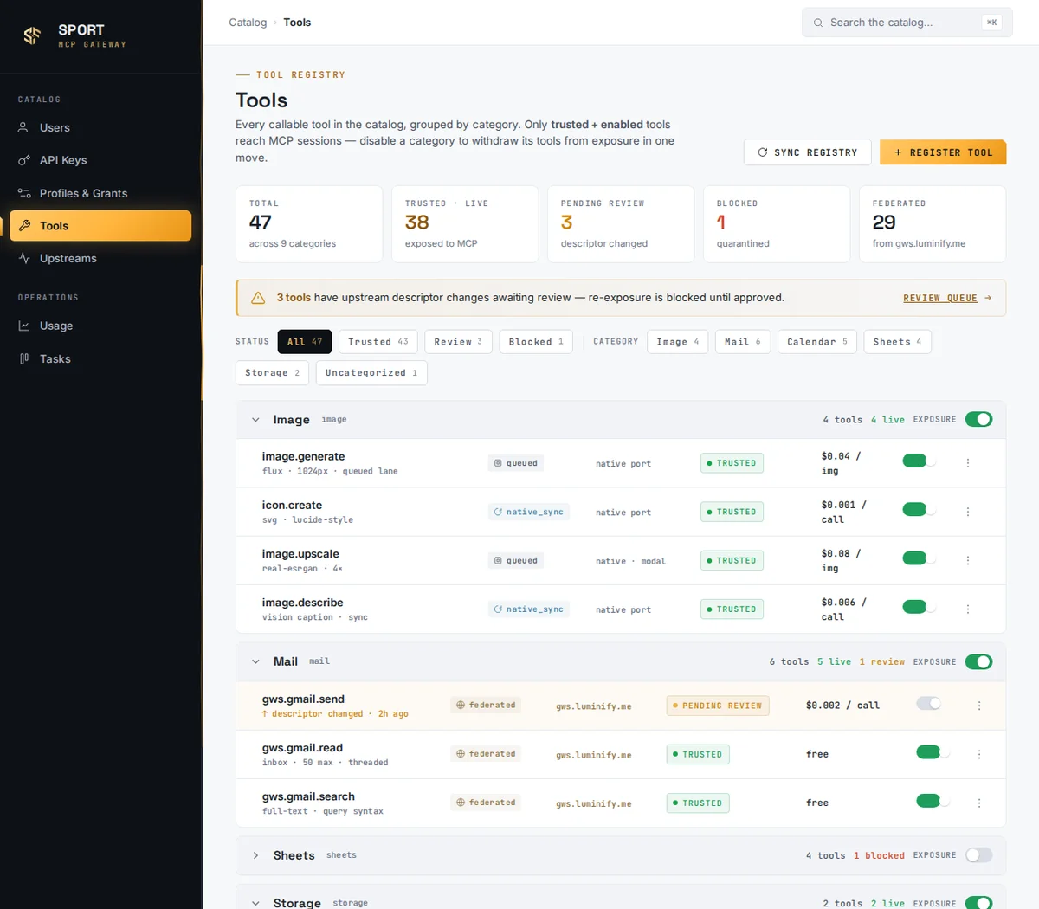1039x909 pixels.
Task: Select the Tools sidebar item
Action: tap(100, 226)
